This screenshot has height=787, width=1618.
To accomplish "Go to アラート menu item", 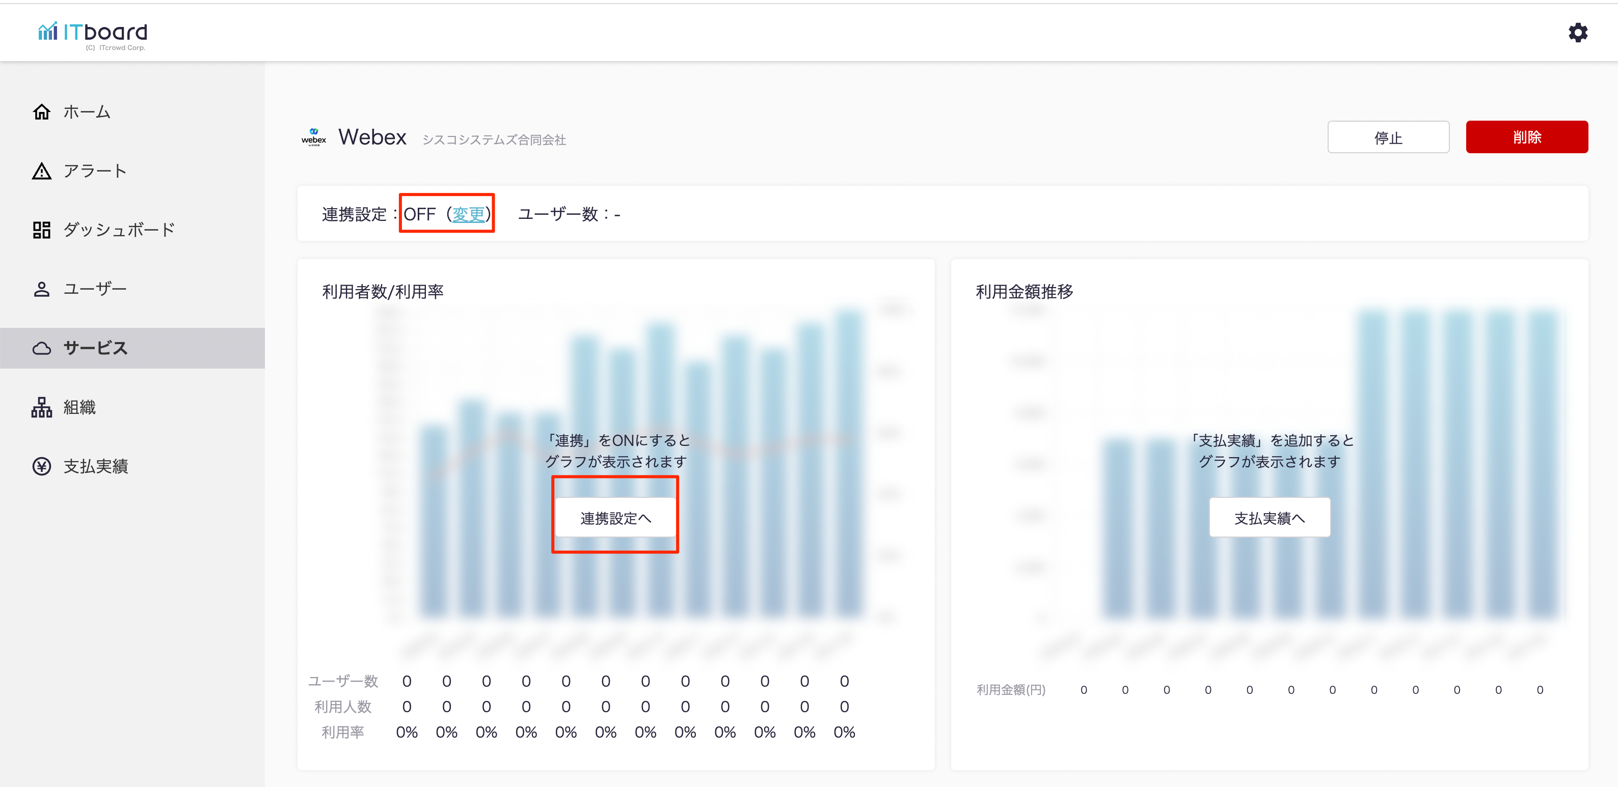I will [x=95, y=171].
